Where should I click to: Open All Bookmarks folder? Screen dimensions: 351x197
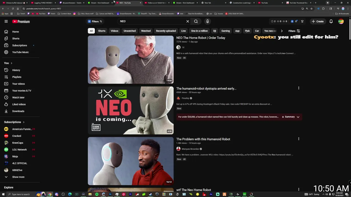coord(342,13)
